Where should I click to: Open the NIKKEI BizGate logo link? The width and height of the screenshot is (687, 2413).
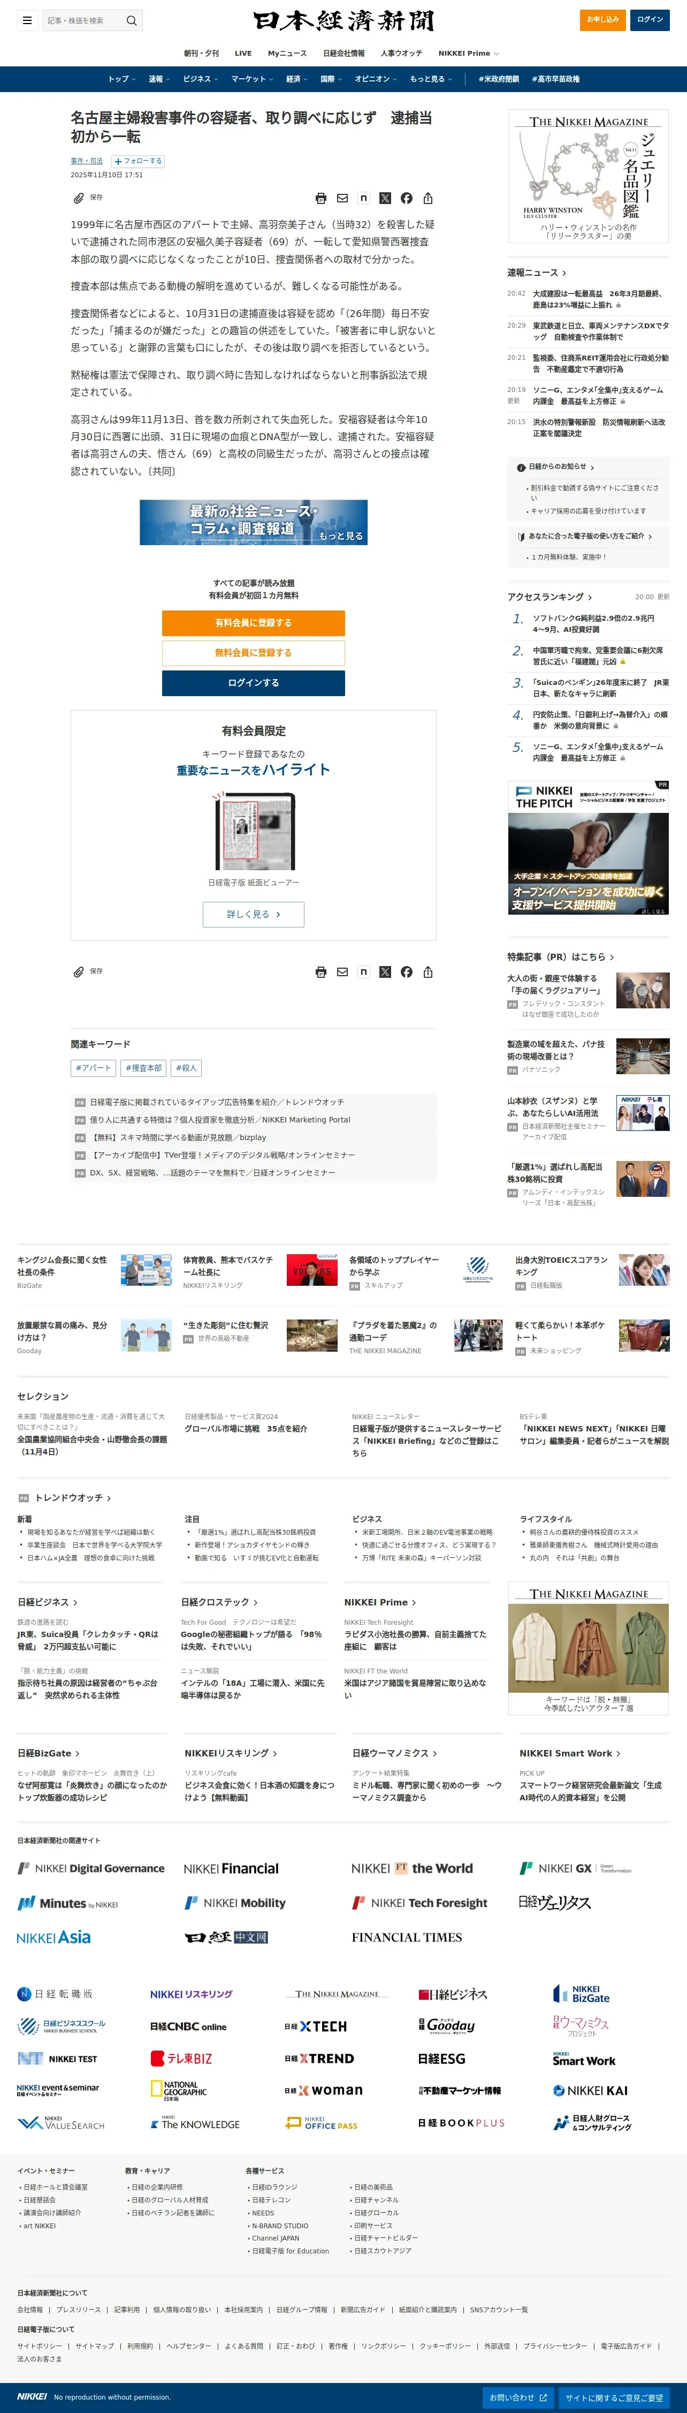[582, 1993]
